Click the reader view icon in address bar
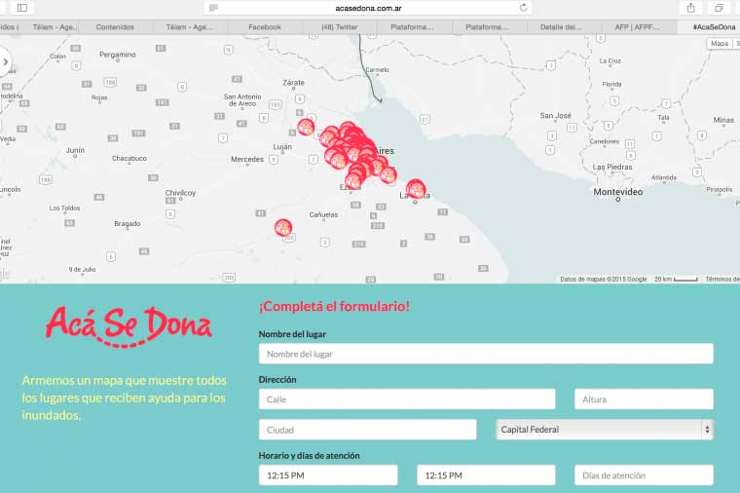Screen dimensions: 740x493 coord(213,8)
